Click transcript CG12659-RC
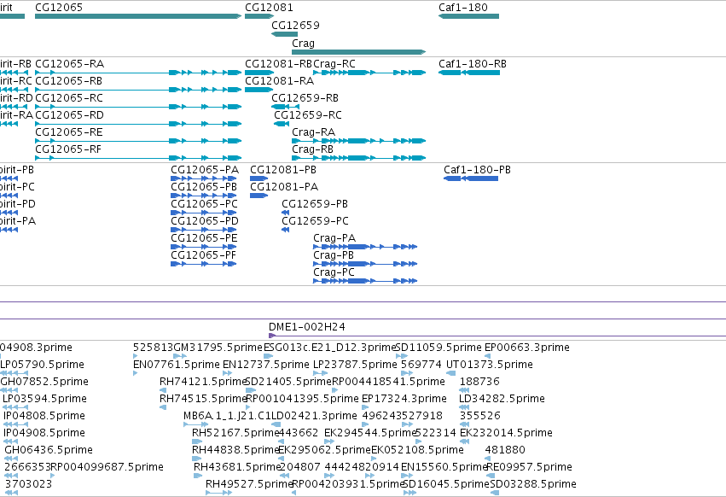Screen dimensions: 726x497 point(308,115)
